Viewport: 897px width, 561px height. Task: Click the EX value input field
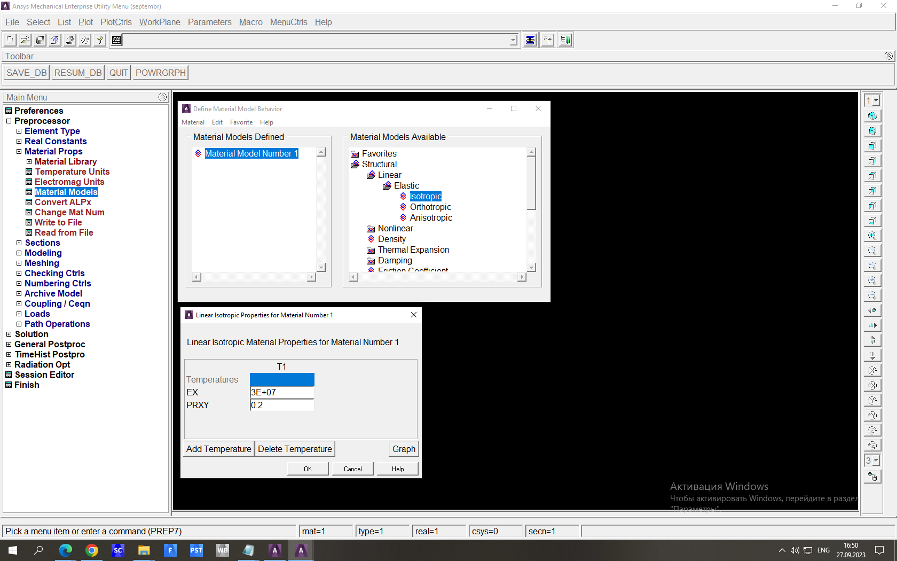tap(282, 392)
